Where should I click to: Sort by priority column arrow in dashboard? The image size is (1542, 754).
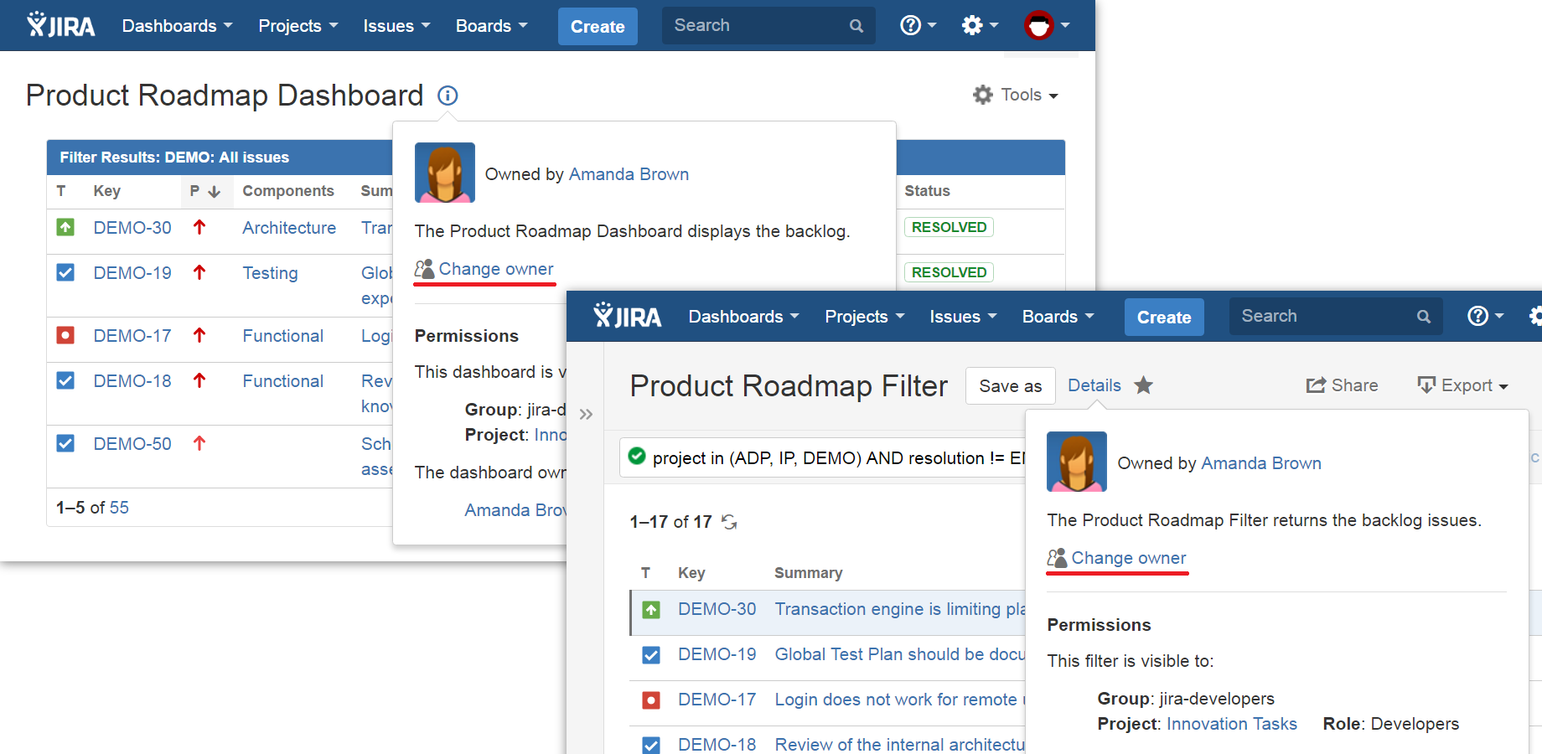click(x=214, y=192)
